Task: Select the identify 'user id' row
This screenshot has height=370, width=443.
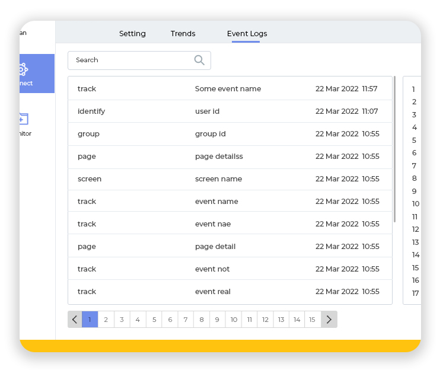Action: (x=230, y=111)
